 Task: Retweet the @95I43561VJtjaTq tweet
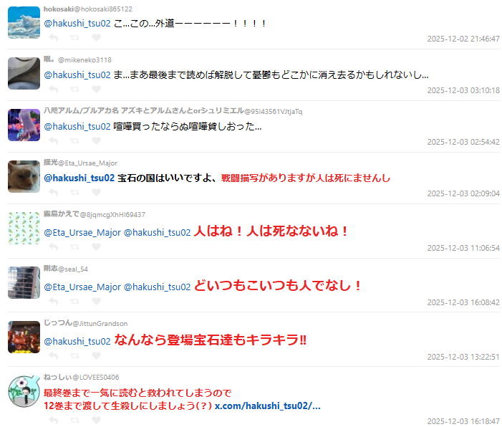pyautogui.click(x=75, y=140)
